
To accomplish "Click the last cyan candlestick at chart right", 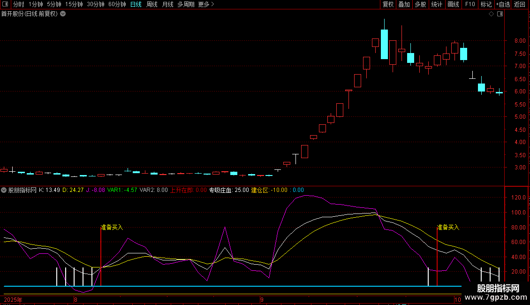I will pyautogui.click(x=499, y=92).
